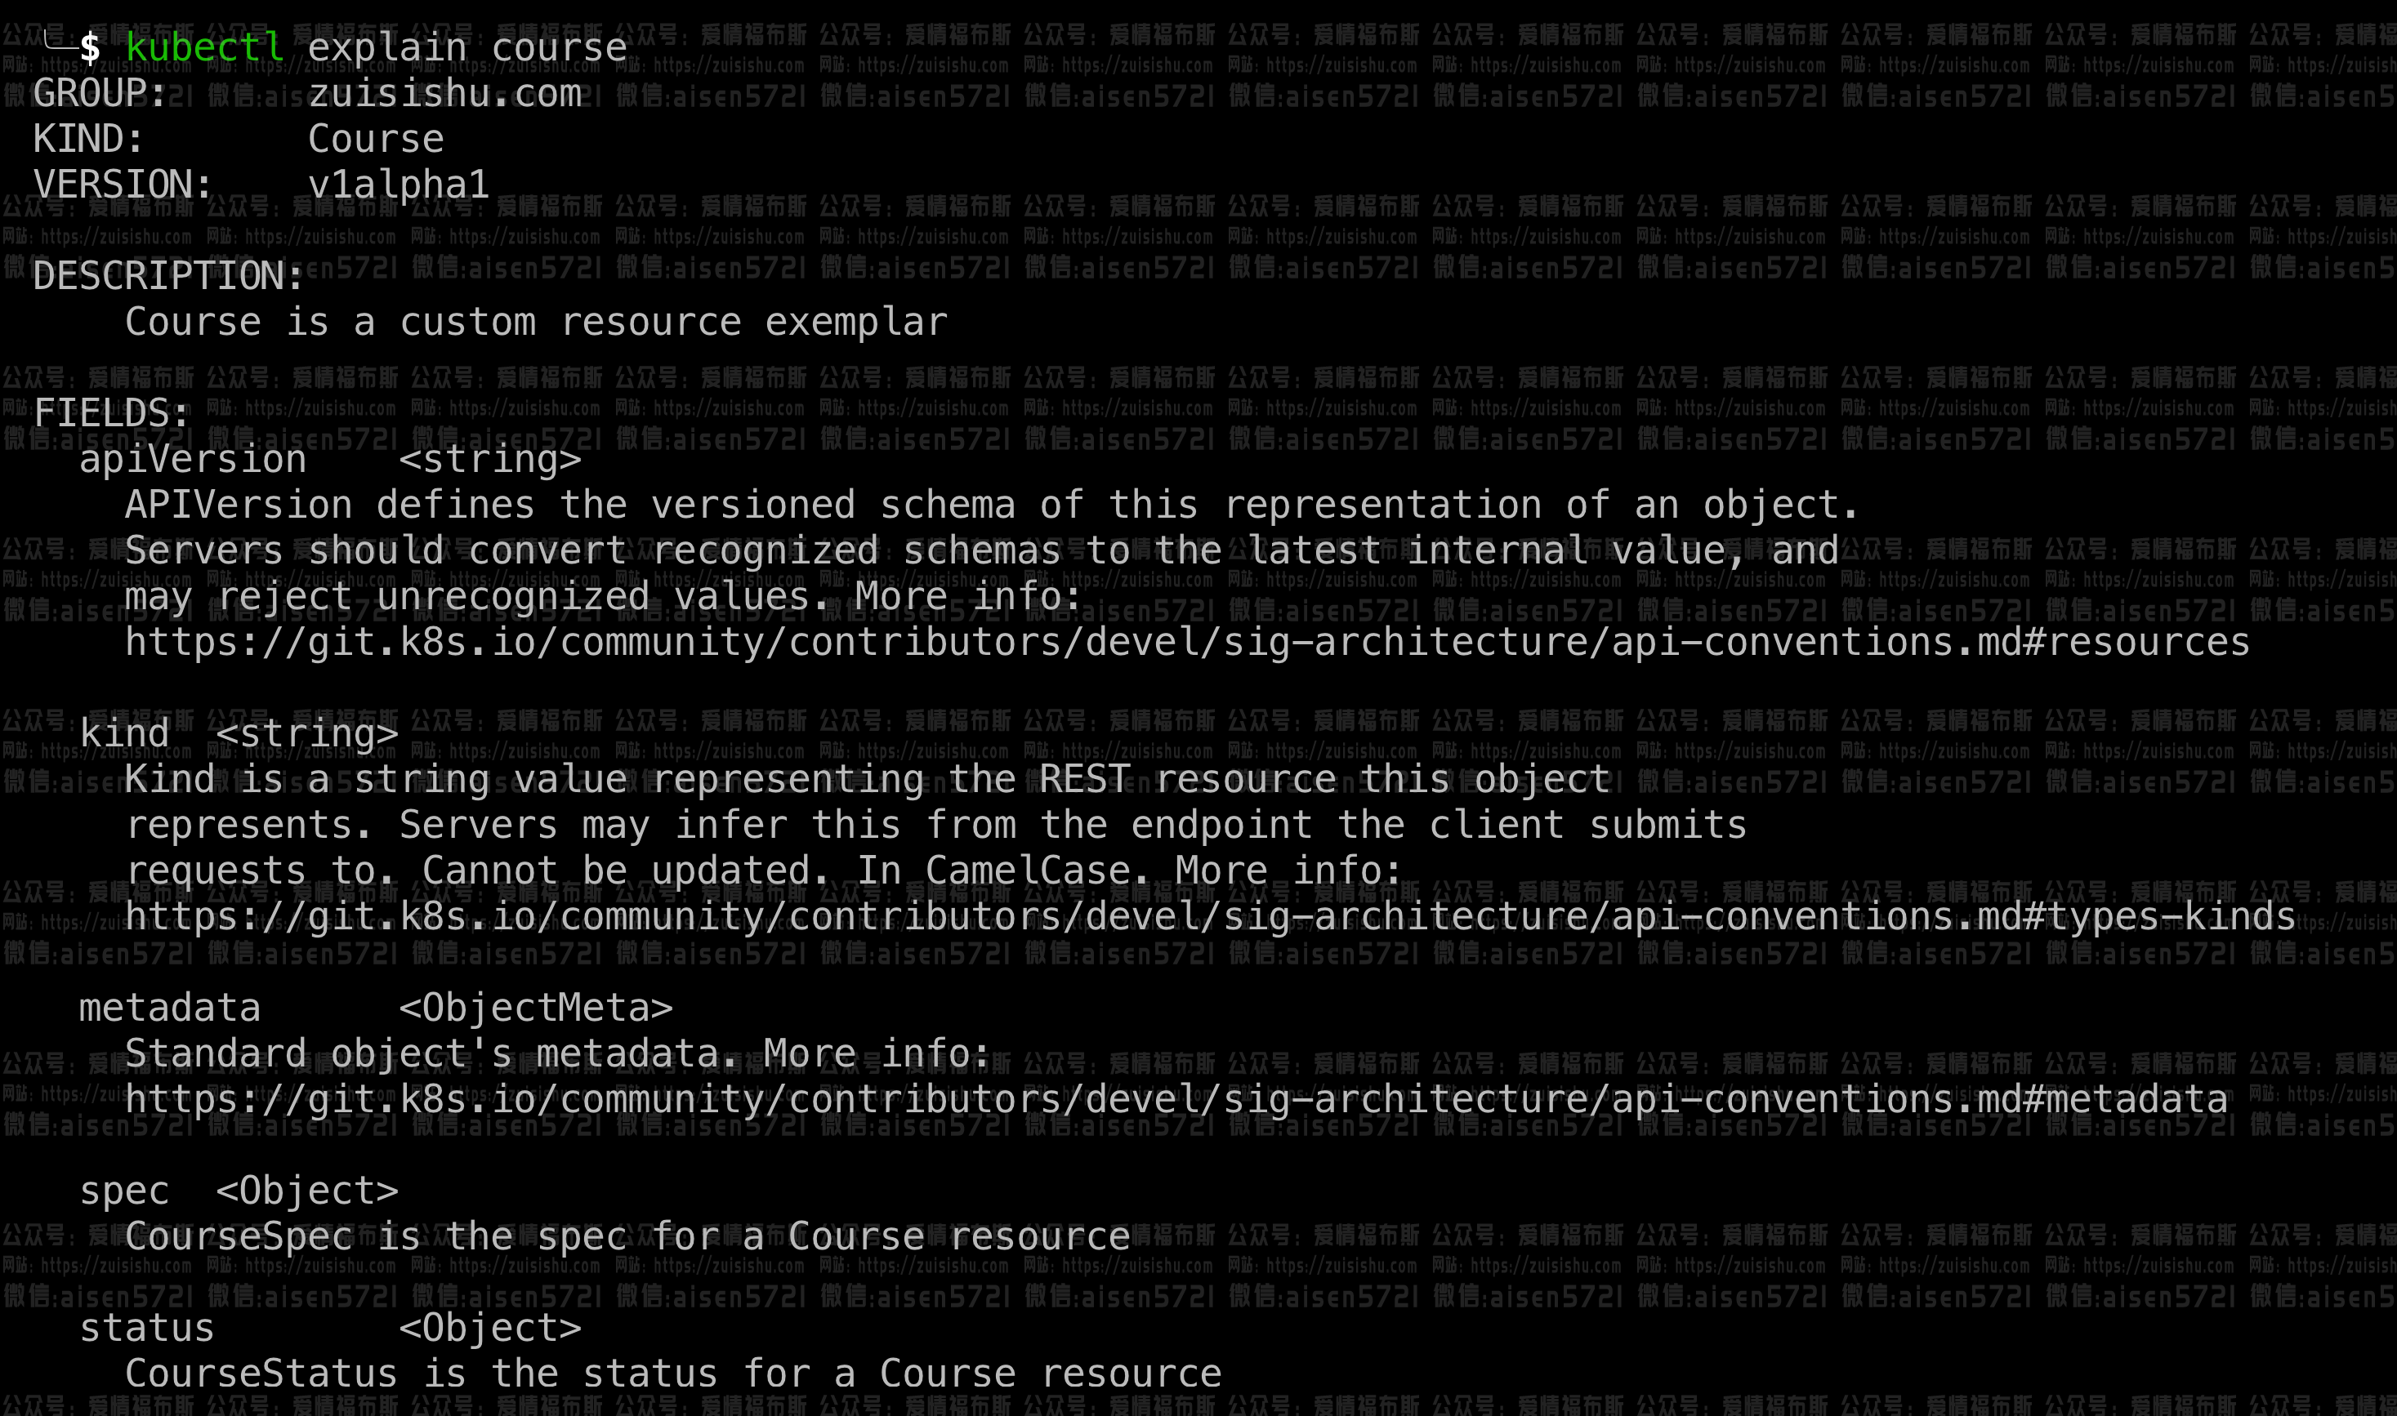Click the dollar sign shell prompt

click(90, 47)
